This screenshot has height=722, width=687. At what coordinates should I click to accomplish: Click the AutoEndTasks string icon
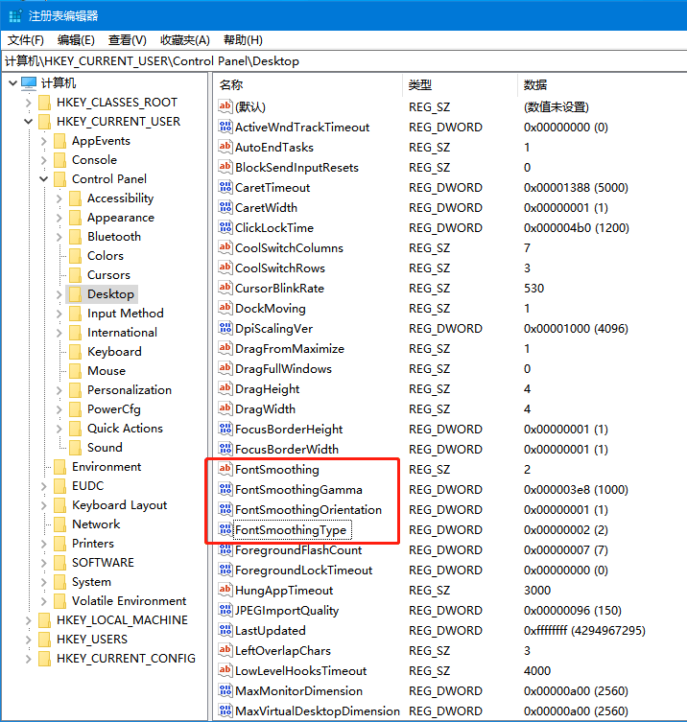click(225, 148)
